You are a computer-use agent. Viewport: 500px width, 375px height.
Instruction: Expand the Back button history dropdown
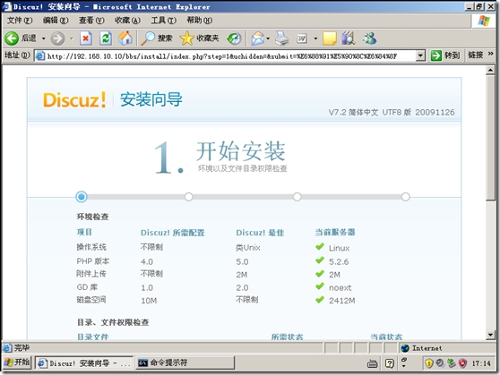tap(44, 38)
